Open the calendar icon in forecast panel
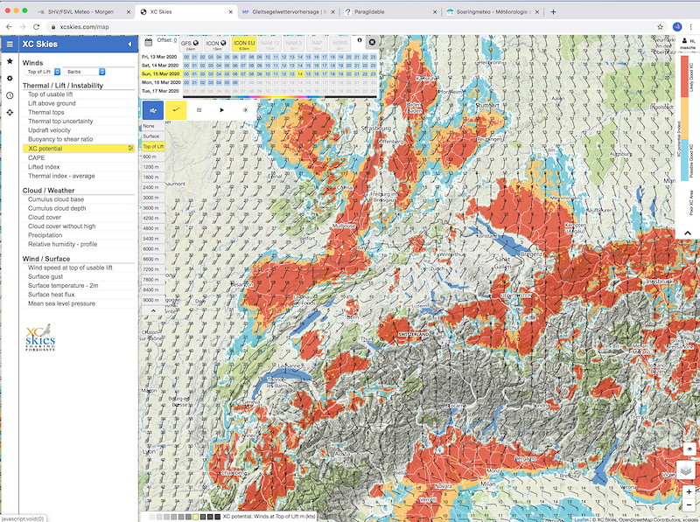The width and height of the screenshot is (700, 522). tap(149, 42)
